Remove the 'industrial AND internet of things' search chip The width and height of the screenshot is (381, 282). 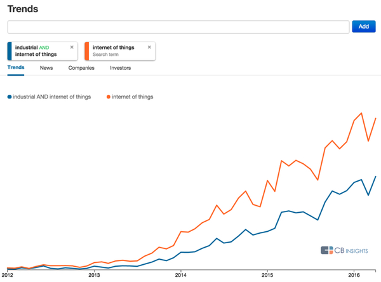pyautogui.click(x=72, y=47)
